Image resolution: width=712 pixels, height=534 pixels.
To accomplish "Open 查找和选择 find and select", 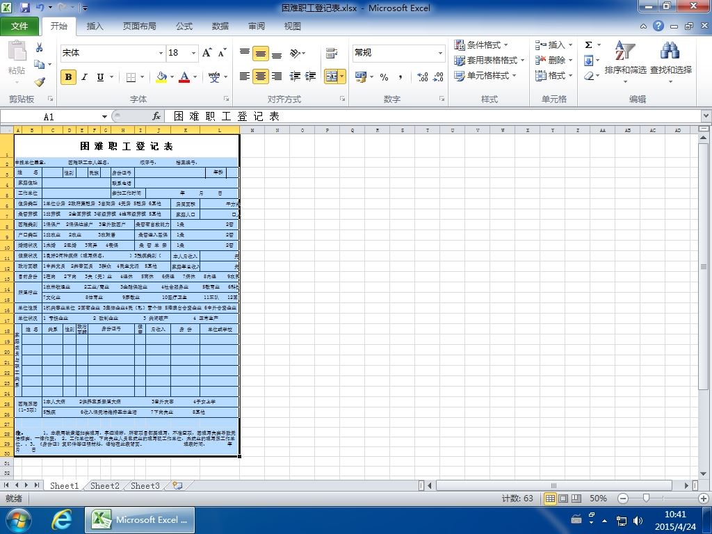I will click(671, 61).
